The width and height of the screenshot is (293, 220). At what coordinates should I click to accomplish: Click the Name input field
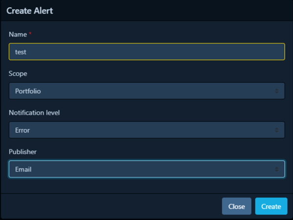[x=146, y=51]
